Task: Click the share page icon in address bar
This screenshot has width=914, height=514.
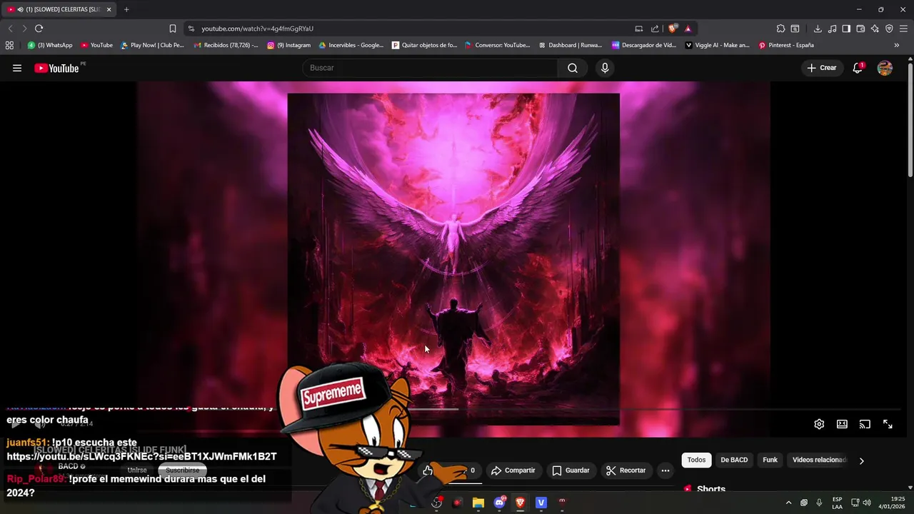Action: click(655, 29)
